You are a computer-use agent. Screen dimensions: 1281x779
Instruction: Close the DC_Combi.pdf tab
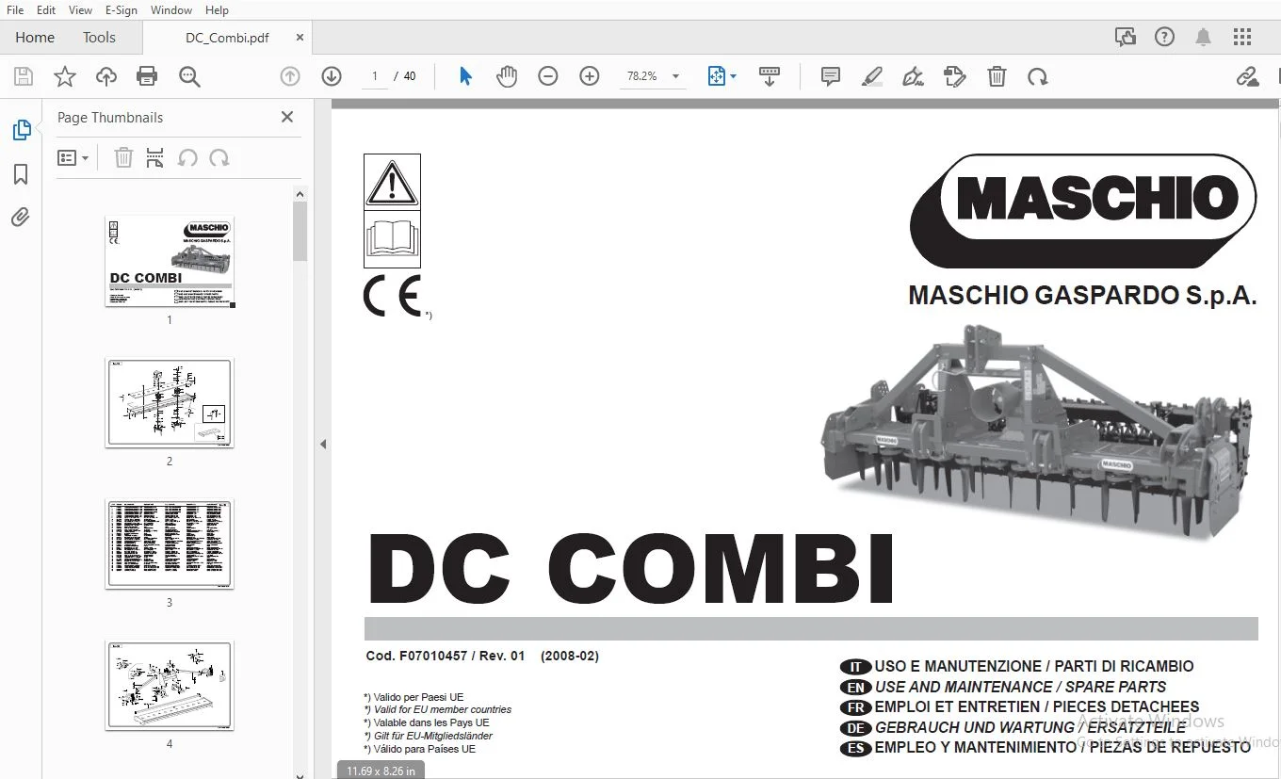click(x=300, y=38)
